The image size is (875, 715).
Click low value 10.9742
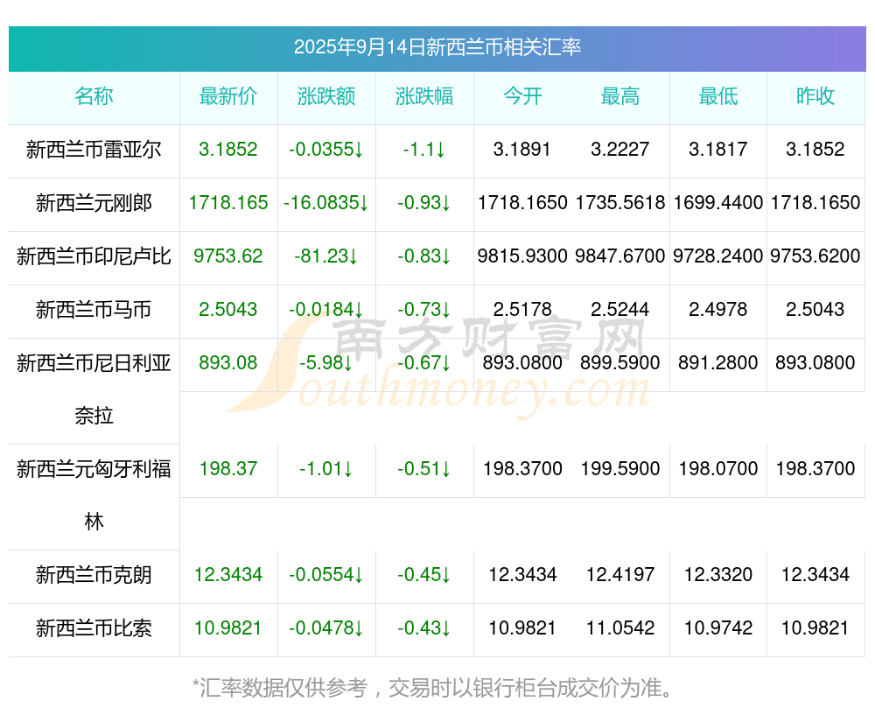(x=718, y=628)
